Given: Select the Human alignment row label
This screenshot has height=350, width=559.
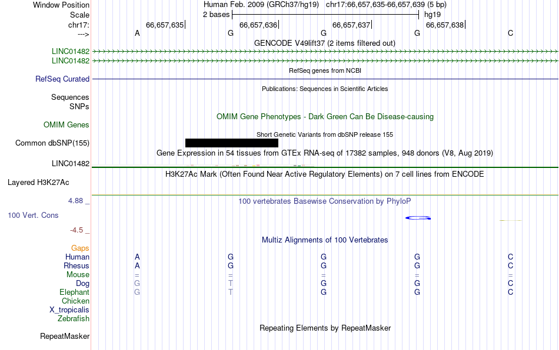Looking at the screenshot, I should click(77, 257).
